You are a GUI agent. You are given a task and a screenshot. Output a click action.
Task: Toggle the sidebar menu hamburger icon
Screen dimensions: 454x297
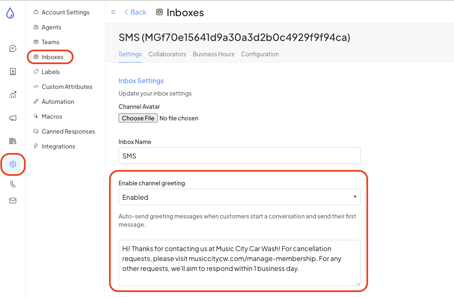[114, 12]
